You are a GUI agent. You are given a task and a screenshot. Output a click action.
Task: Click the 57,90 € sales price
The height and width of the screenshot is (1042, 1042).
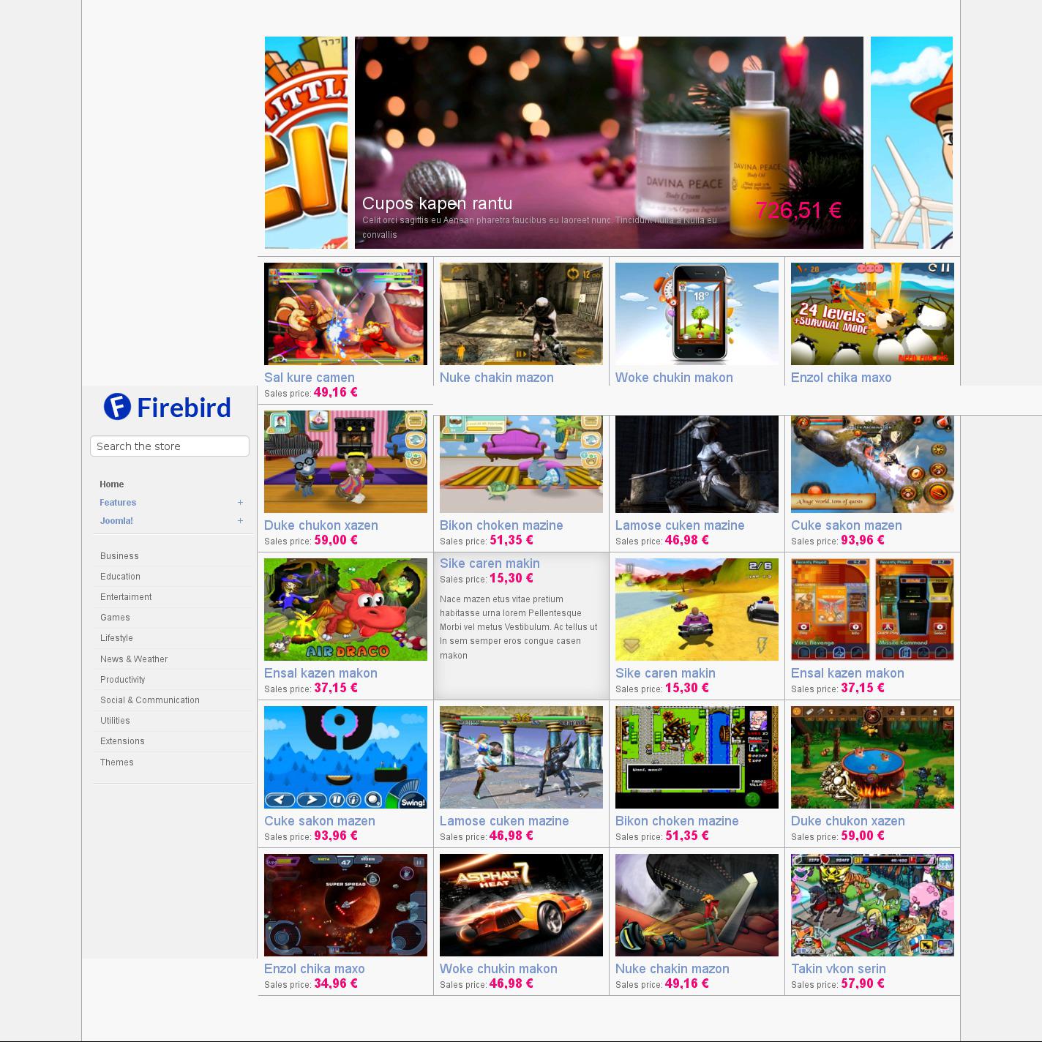pos(863,983)
